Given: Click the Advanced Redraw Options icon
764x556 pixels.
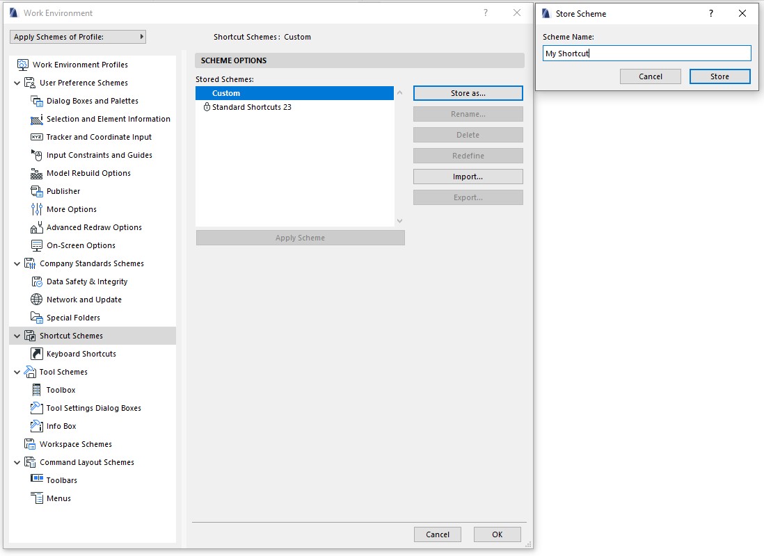Looking at the screenshot, I should pos(37,227).
